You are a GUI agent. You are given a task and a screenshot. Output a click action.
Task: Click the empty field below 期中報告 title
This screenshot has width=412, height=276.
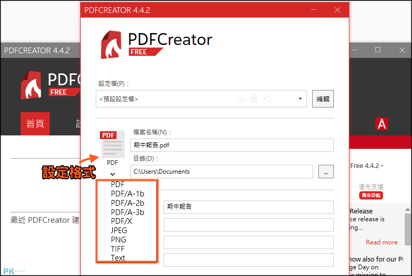248,225
